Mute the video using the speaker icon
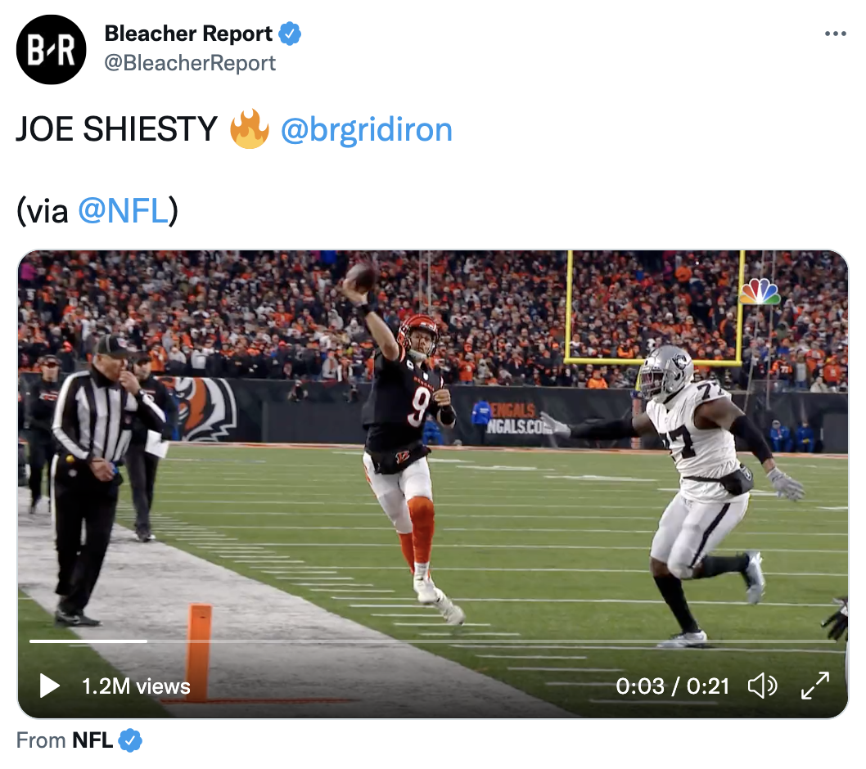The height and width of the screenshot is (769, 866). click(762, 686)
